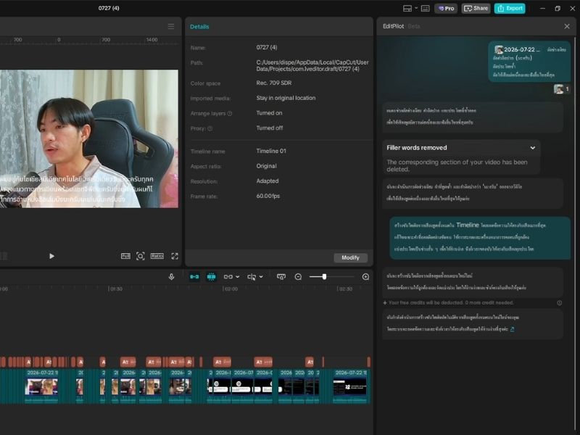Click the Export button
Viewport: 580px width, 435px height.
pos(510,8)
